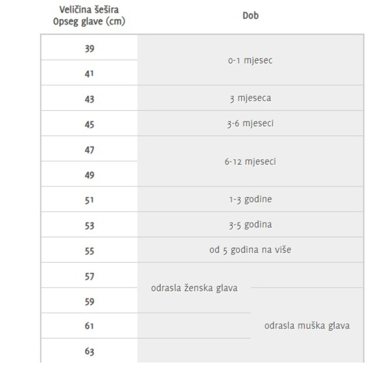Image resolution: width=384 pixels, height=388 pixels.
Task: Click the 59 cm size cell
Action: pos(89,302)
